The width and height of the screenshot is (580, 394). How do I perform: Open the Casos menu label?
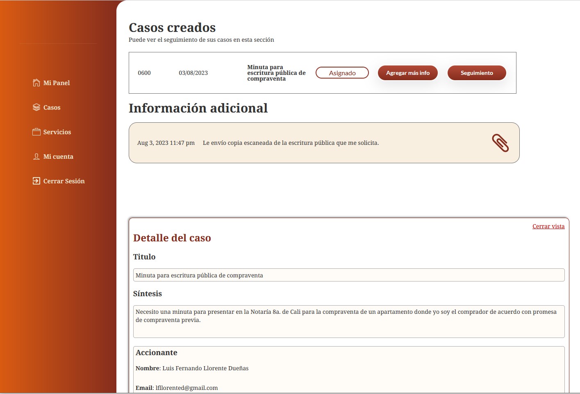pyautogui.click(x=52, y=108)
